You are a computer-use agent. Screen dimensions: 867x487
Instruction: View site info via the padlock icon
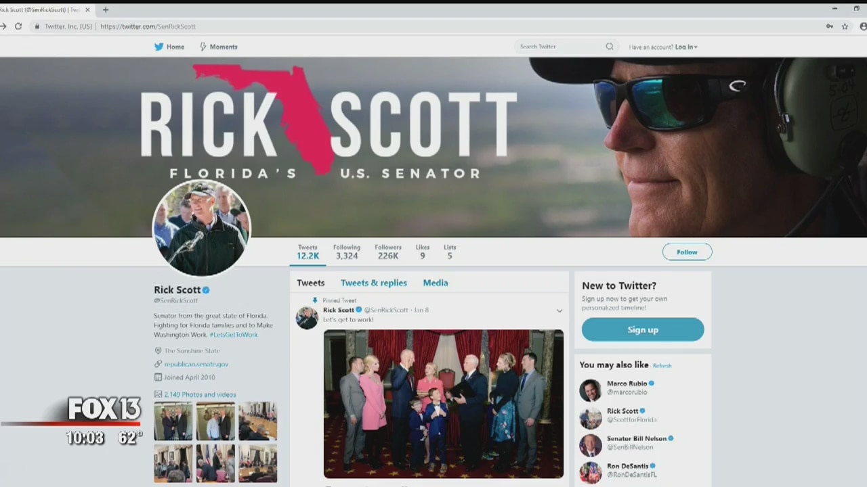(37, 26)
